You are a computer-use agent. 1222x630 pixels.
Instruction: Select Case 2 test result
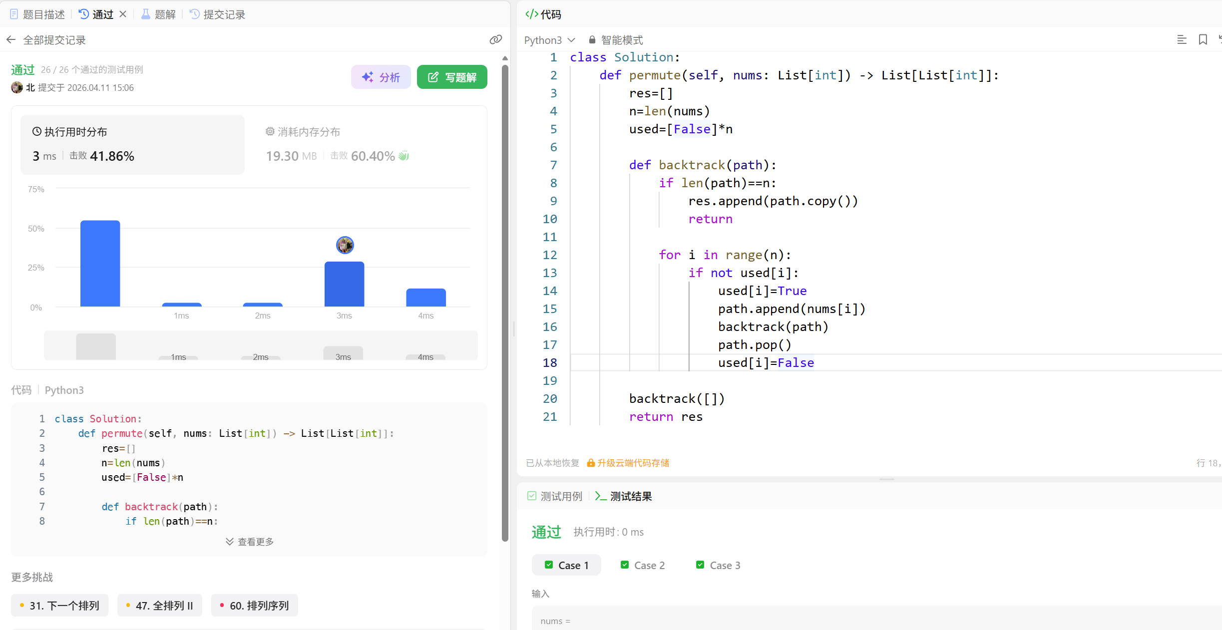click(643, 565)
